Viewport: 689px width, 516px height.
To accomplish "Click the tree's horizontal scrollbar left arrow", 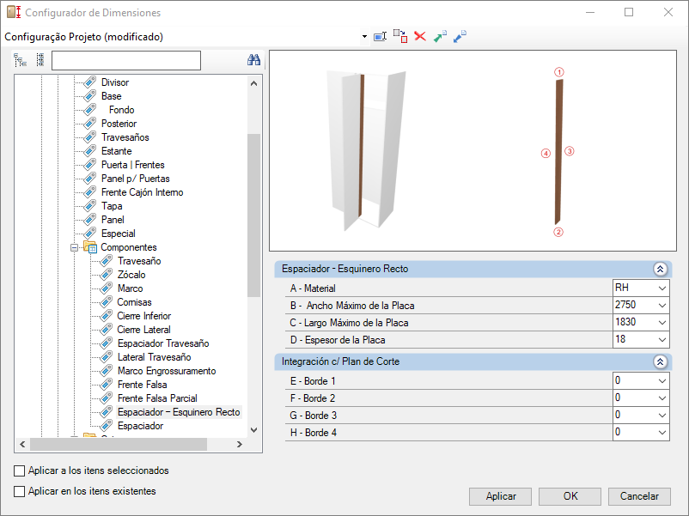I will 22,445.
